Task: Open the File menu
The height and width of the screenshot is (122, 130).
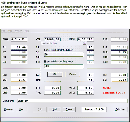Action: click(x=3, y=31)
